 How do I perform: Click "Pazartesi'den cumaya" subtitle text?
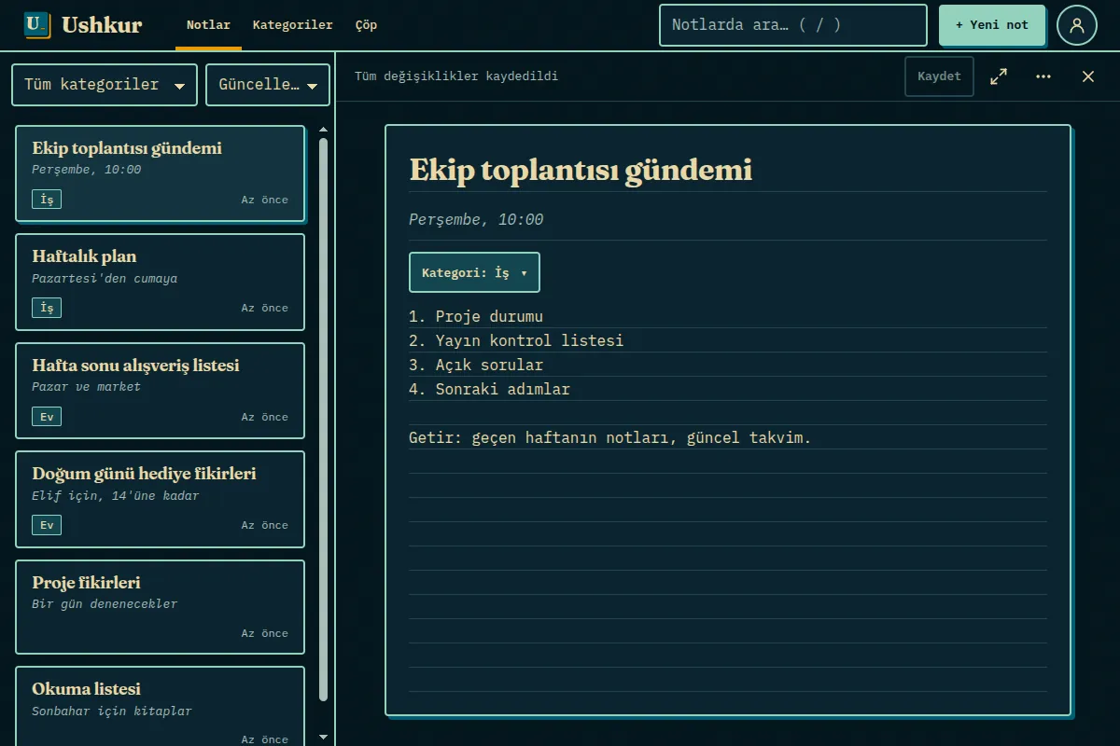click(105, 279)
